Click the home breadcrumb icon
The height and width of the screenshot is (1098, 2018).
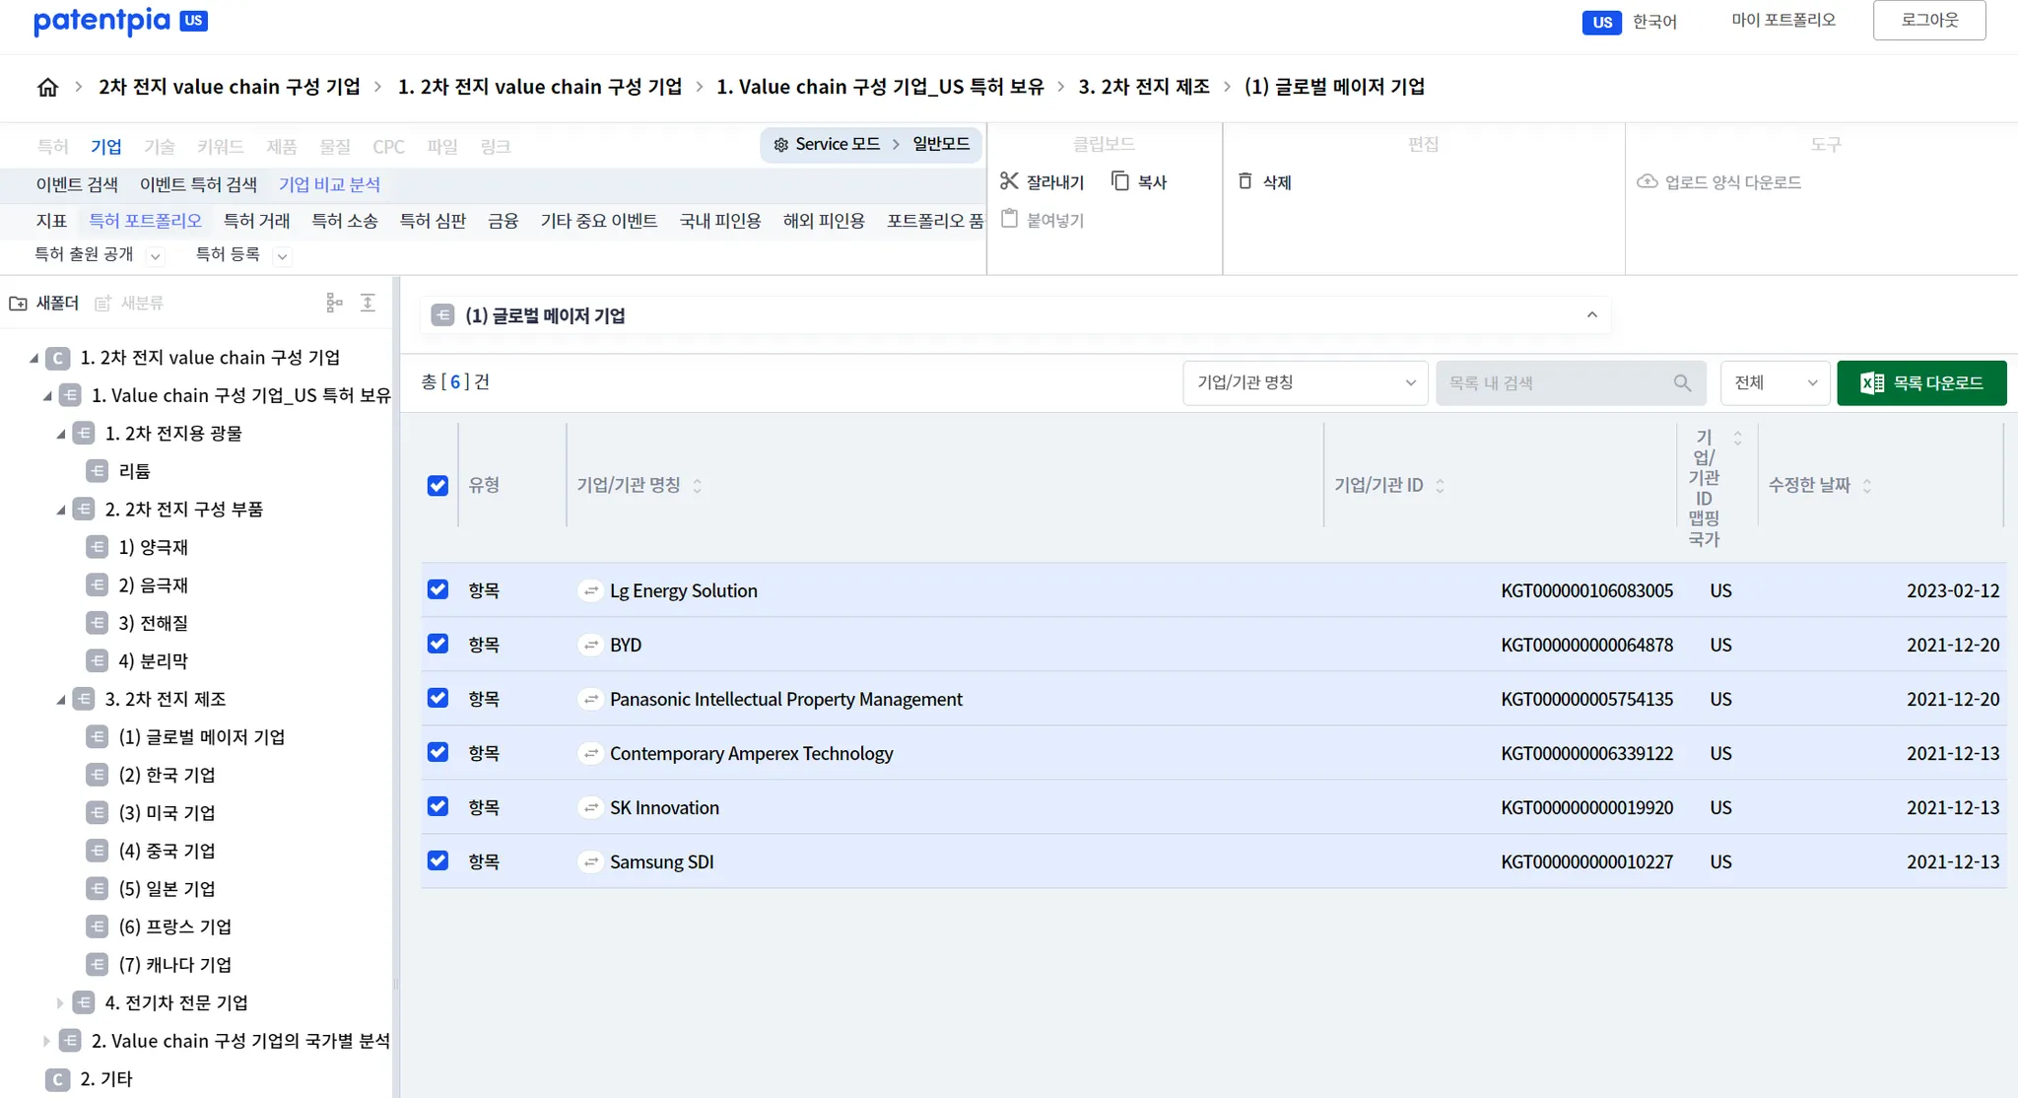(x=47, y=87)
